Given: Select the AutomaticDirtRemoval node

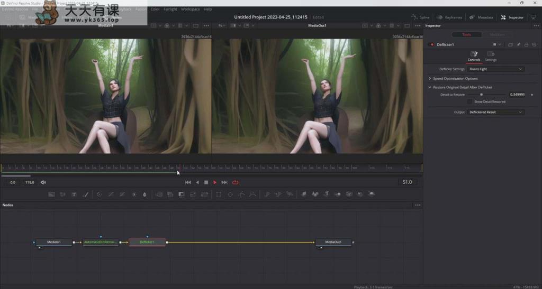Looking at the screenshot, I should [x=101, y=242].
